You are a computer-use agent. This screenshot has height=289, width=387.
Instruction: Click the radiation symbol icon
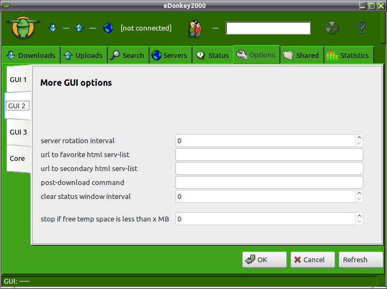[332, 28]
